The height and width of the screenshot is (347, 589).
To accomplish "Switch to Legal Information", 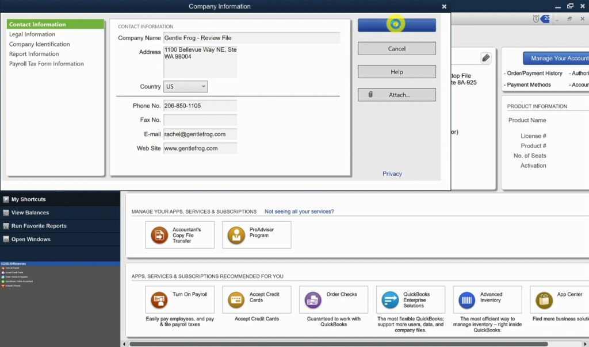I will point(32,34).
